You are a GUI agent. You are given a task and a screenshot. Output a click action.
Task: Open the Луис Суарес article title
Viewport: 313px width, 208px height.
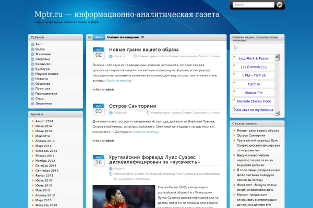pos(154,160)
